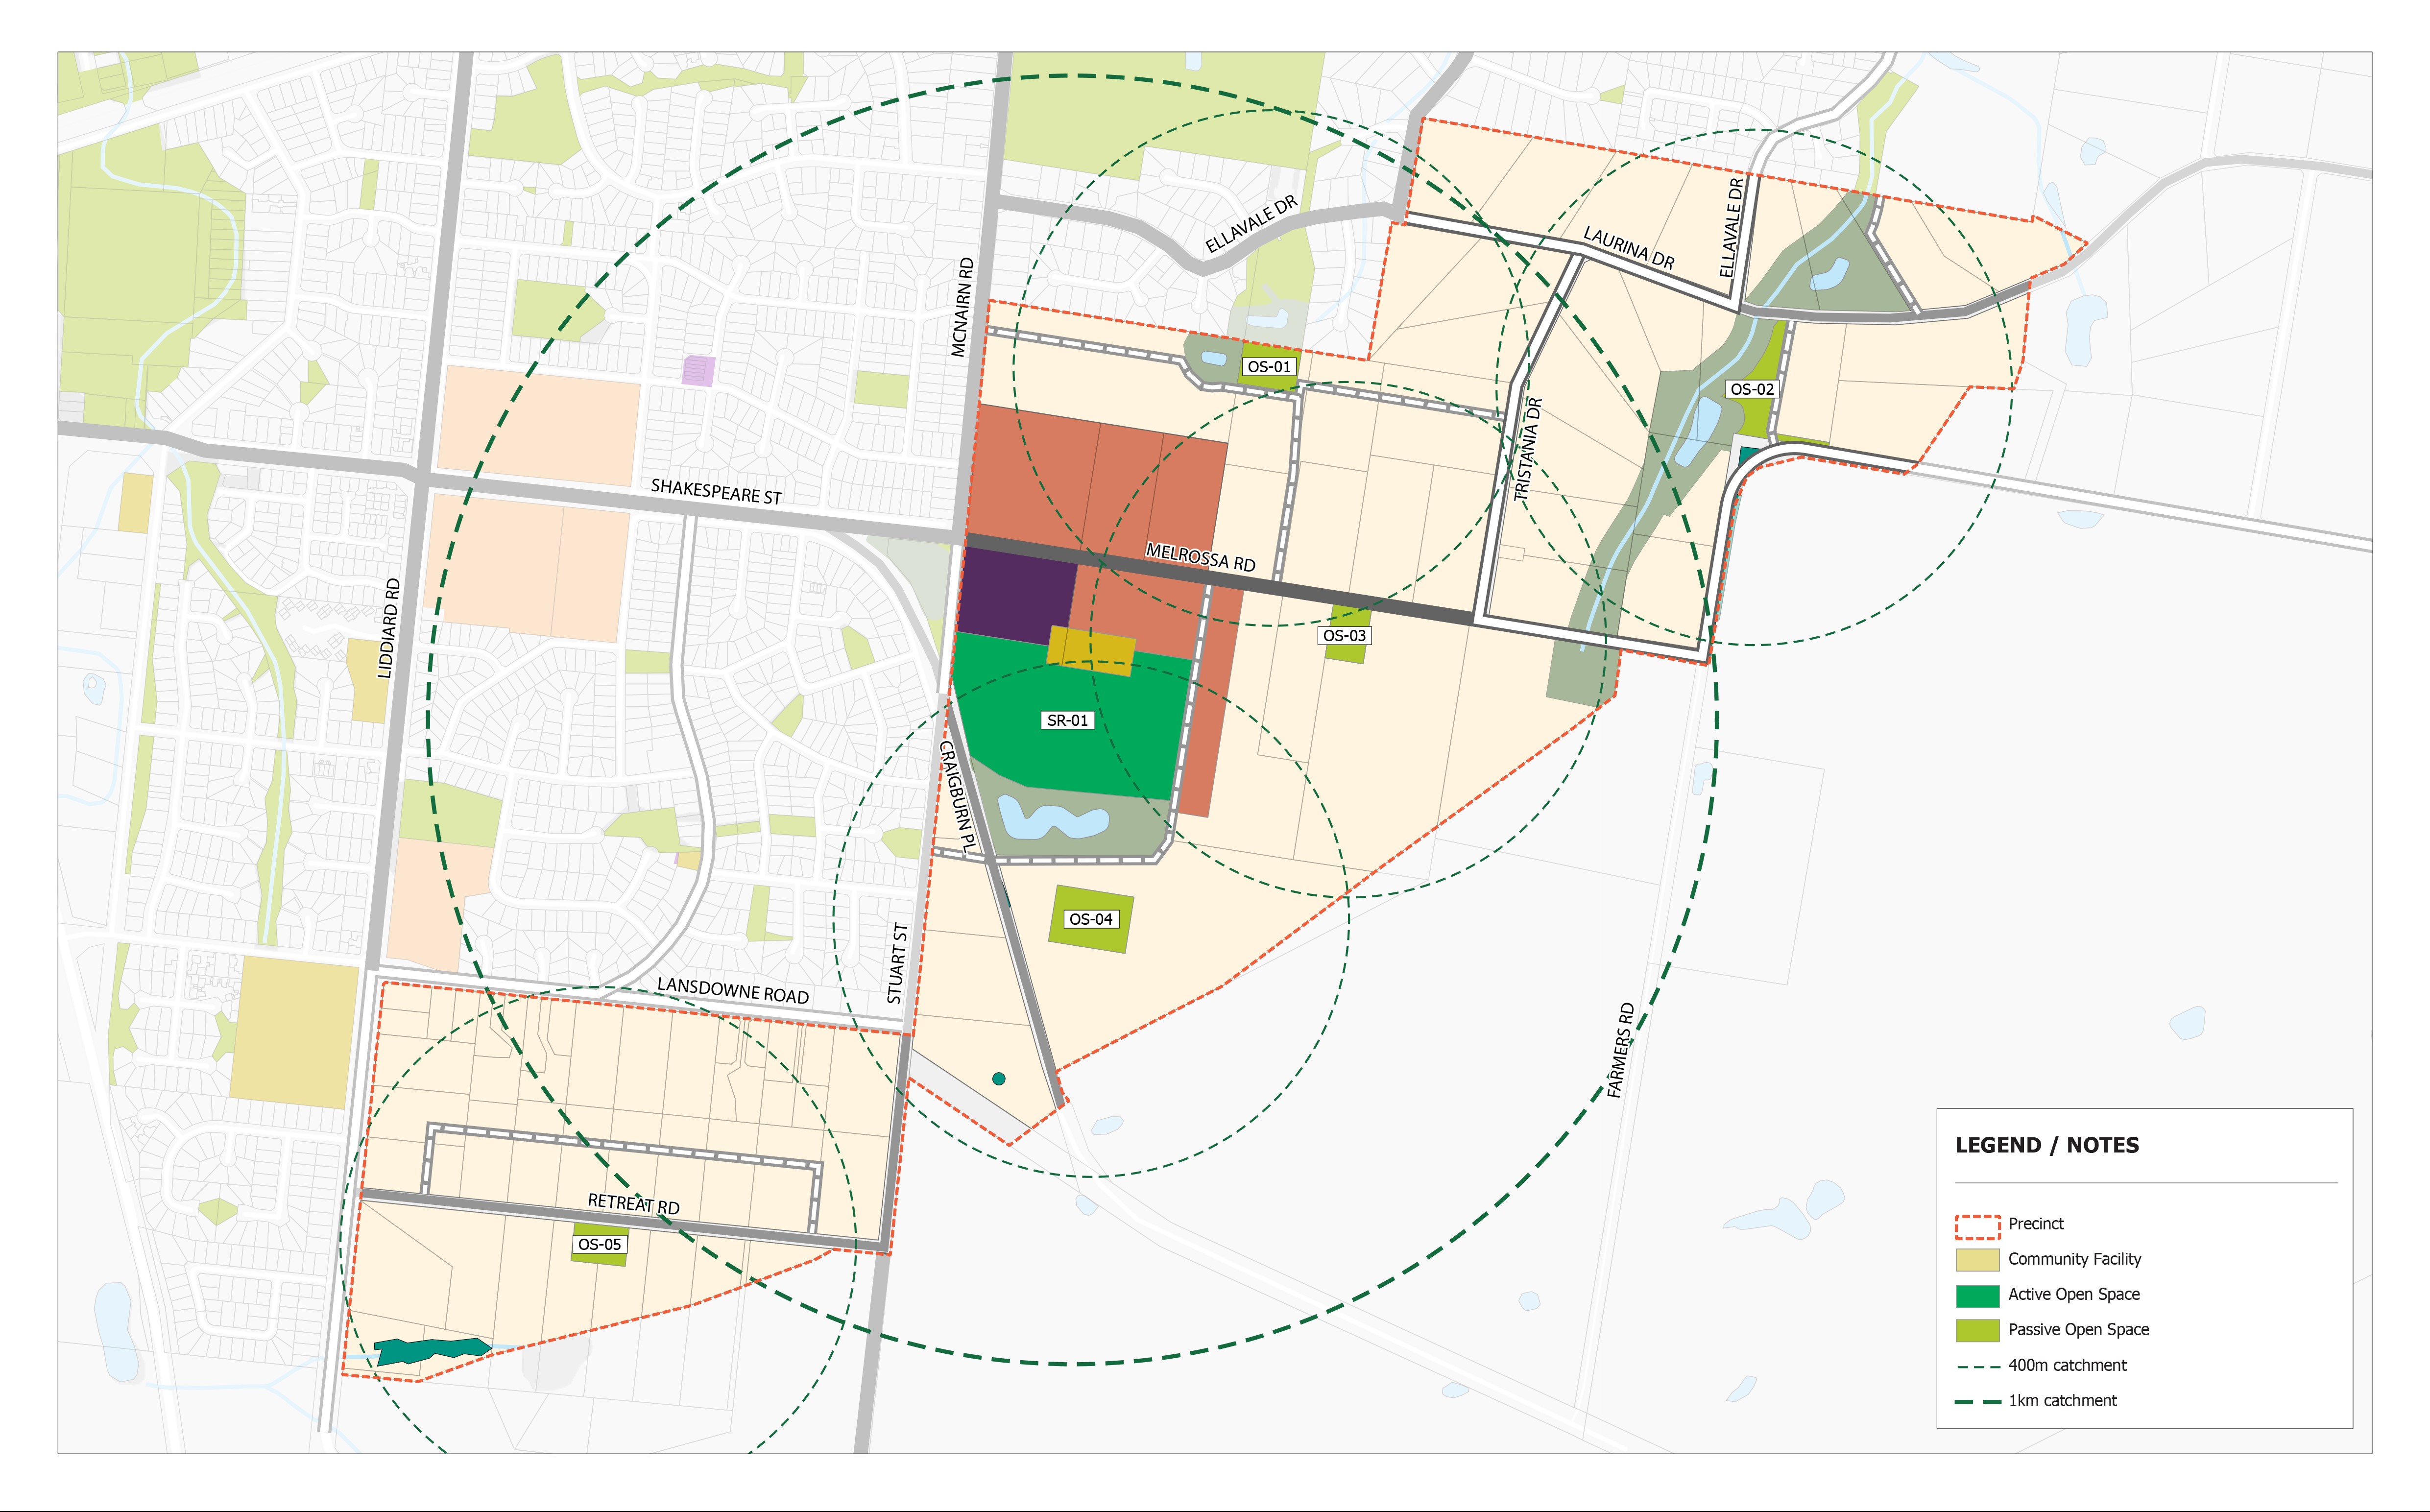This screenshot has height=1512, width=2430.
Task: Select the LIDDIARD RD road label
Action: pos(389,628)
